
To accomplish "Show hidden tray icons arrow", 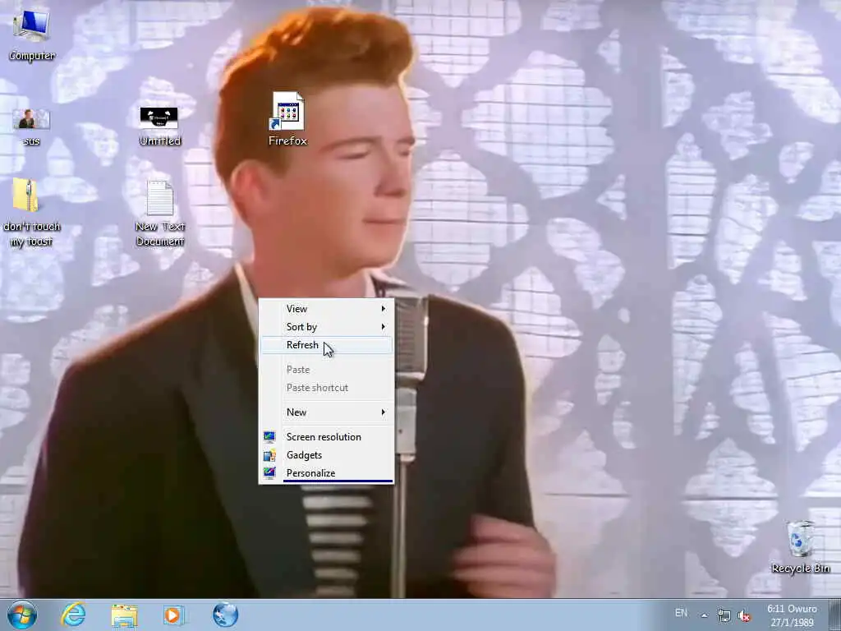I will 704,615.
